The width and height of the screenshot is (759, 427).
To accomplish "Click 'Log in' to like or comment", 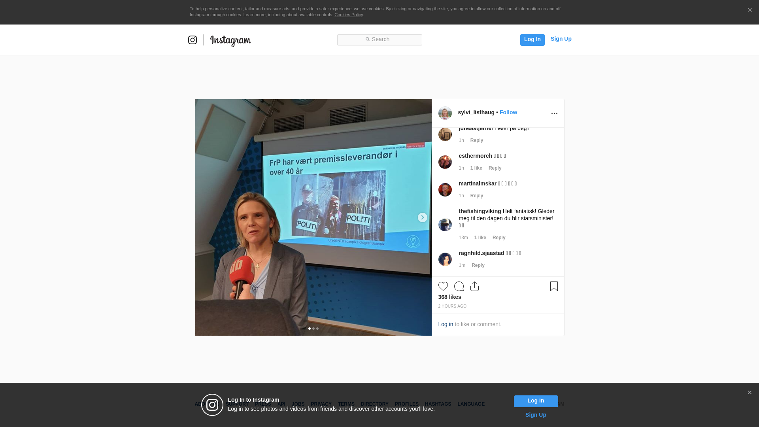I will point(446,324).
